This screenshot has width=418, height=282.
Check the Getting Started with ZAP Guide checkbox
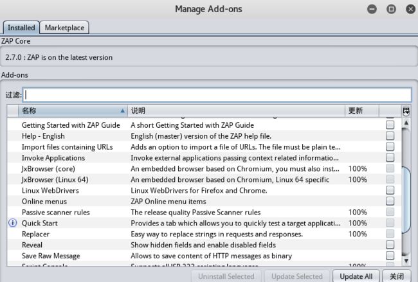pyautogui.click(x=390, y=125)
